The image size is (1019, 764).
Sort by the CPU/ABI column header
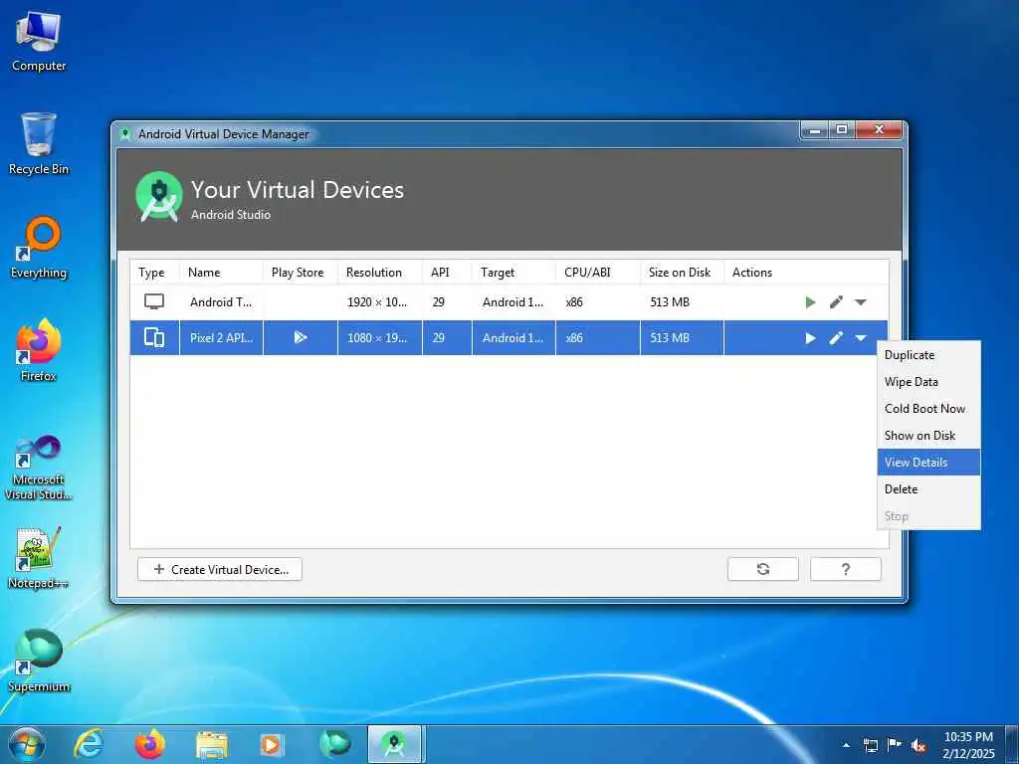coord(598,273)
